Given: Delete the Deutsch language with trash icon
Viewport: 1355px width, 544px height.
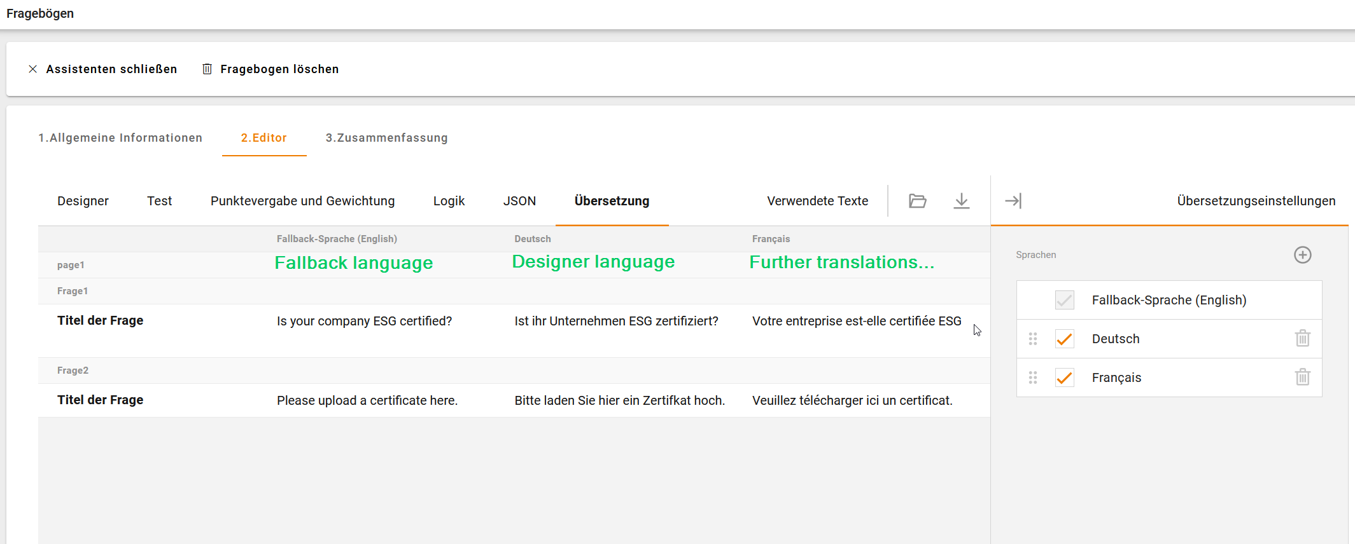Looking at the screenshot, I should tap(1302, 338).
